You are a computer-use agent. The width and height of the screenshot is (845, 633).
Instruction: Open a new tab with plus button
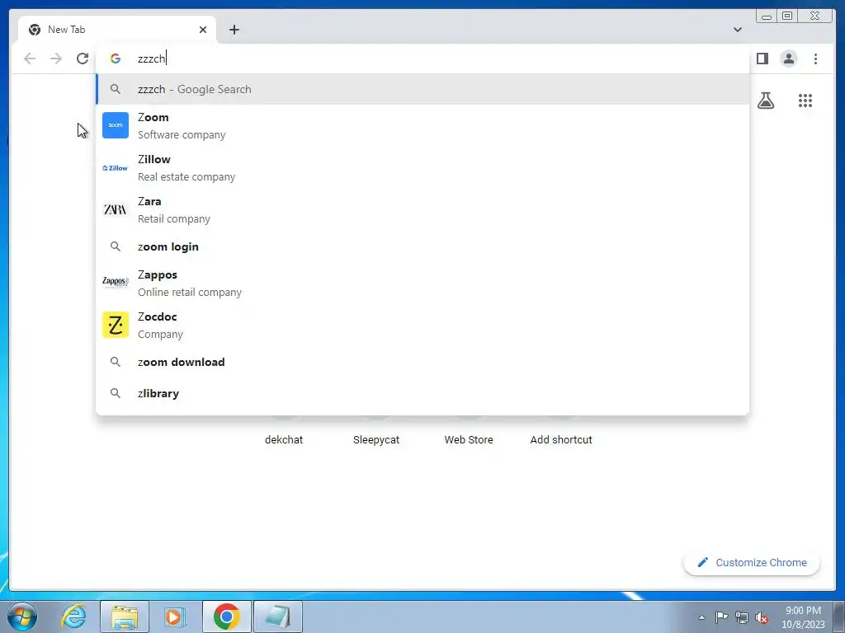pyautogui.click(x=234, y=30)
